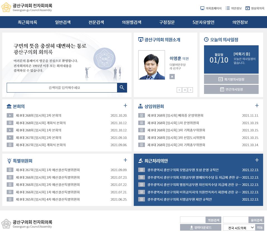
Task: Click the 영상회의록 video icon
Action: click(x=247, y=8)
